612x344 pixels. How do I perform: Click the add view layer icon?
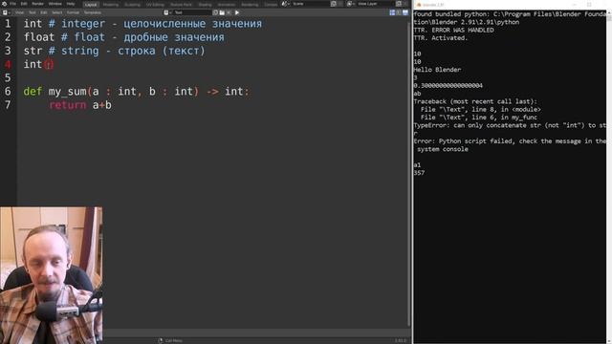(399, 4)
